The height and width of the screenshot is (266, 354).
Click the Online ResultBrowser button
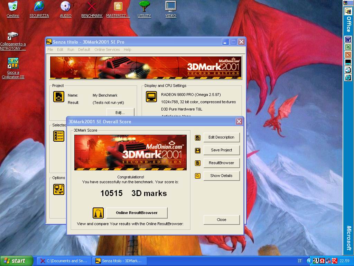tap(137, 213)
